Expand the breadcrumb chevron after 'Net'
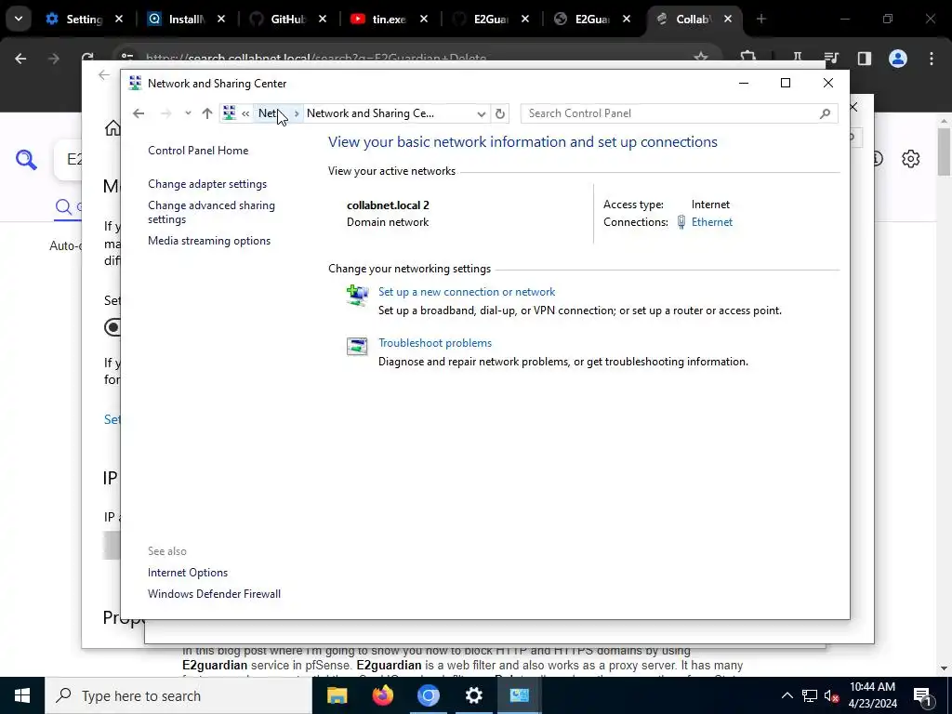Image resolution: width=952 pixels, height=714 pixels. 297,113
